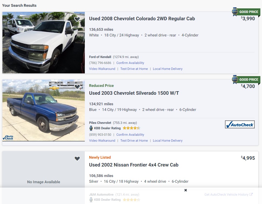Image resolution: width=262 pixels, height=204 pixels.
Task: Open Video Walkaround for the Colorado
Action: point(102,69)
